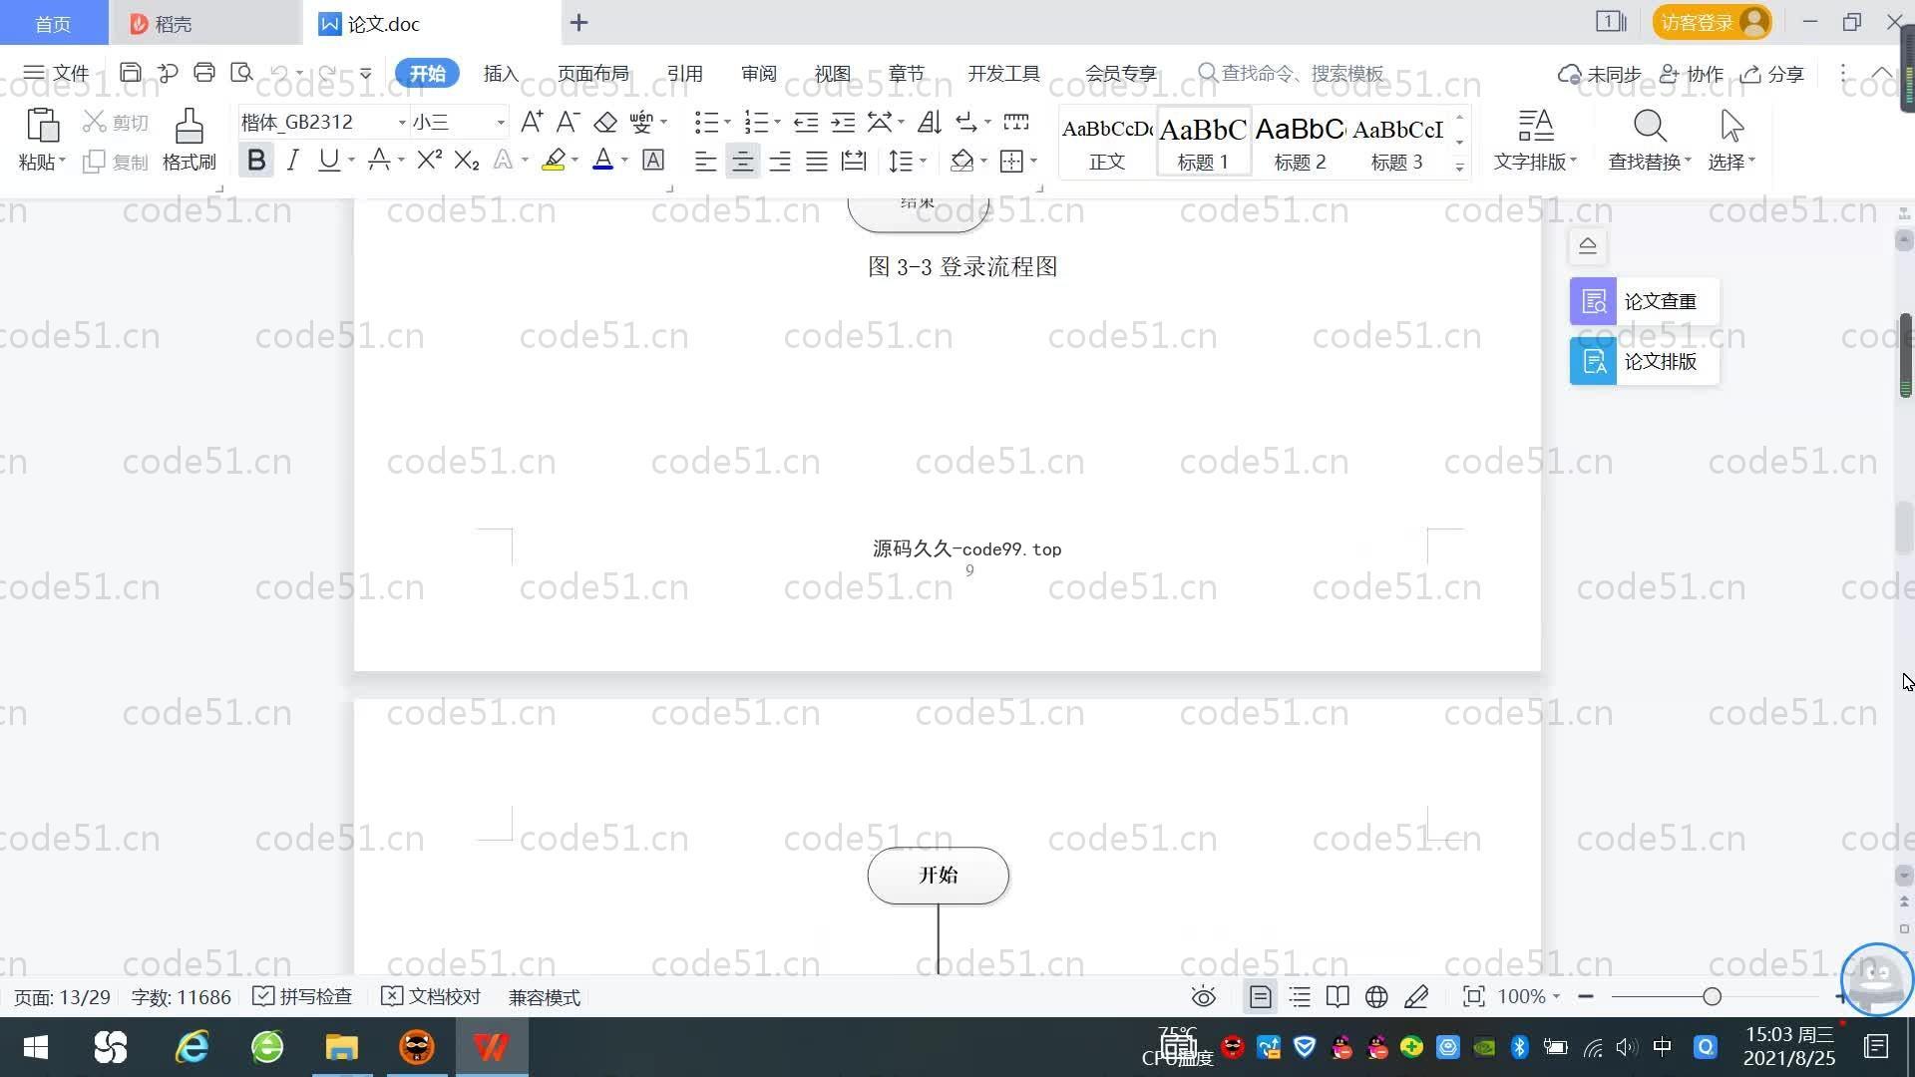Click the text highlight color swatch
1915x1077 pixels.
pos(554,161)
